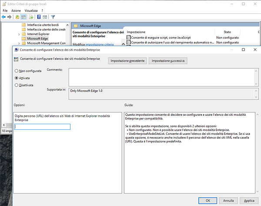
Task: Maximize the policy setting dialog
Action: pos(243,49)
